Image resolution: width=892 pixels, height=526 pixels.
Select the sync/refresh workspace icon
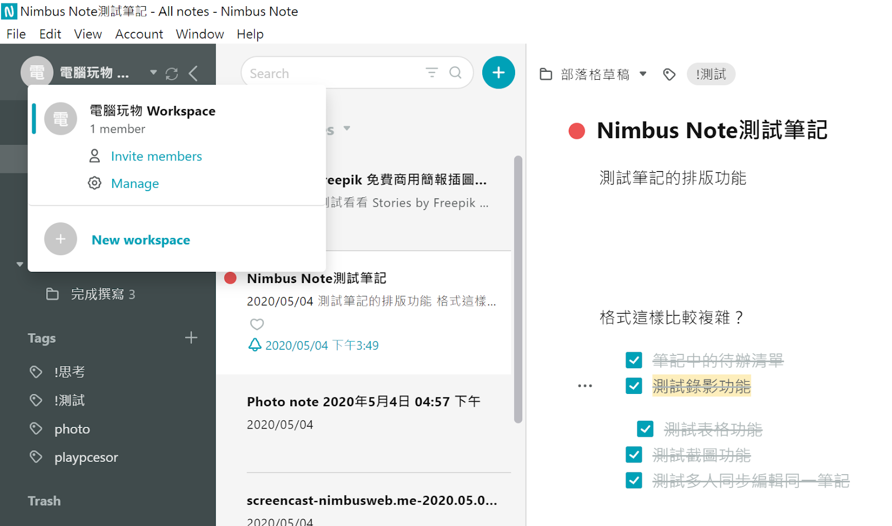172,73
